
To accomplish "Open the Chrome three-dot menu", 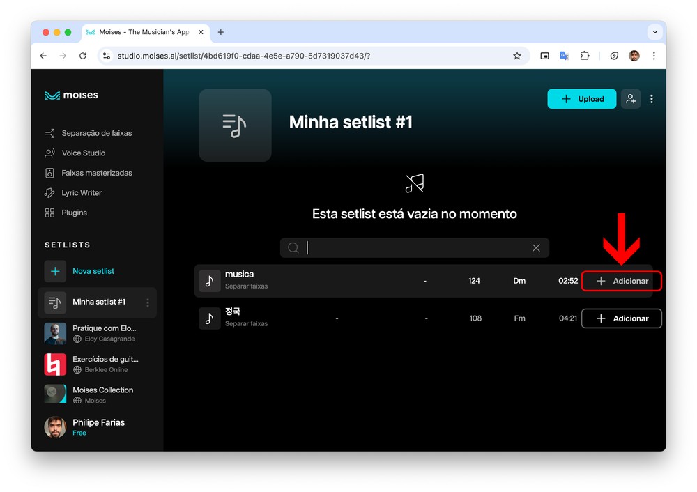I will coord(654,56).
